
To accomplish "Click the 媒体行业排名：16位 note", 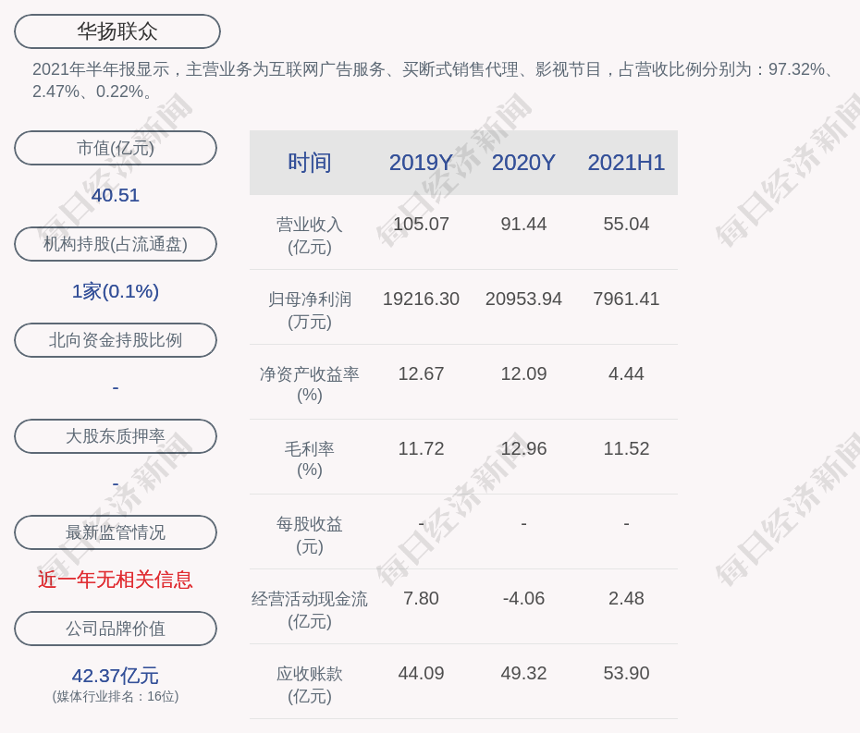I will [x=116, y=696].
